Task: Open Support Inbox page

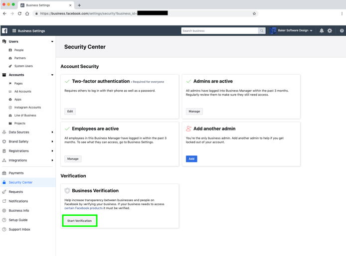Action: click(x=19, y=229)
